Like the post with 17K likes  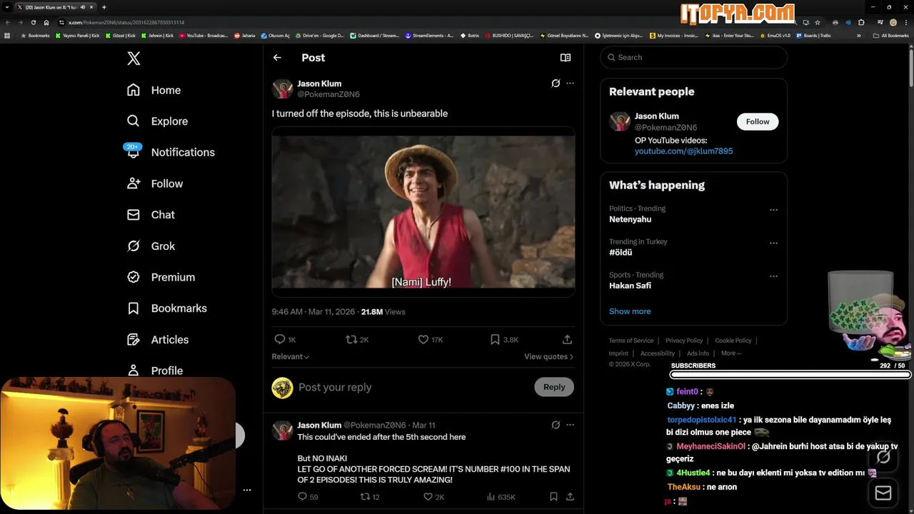point(431,340)
